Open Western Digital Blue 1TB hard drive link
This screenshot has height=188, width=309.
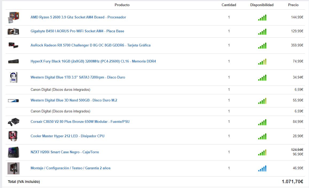tap(78, 77)
